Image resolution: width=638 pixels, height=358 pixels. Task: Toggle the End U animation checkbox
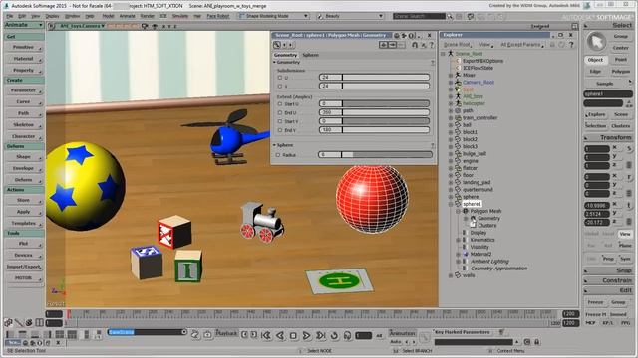pyautogui.click(x=279, y=112)
